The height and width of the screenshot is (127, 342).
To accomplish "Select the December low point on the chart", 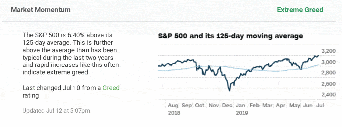I will [x=229, y=90].
